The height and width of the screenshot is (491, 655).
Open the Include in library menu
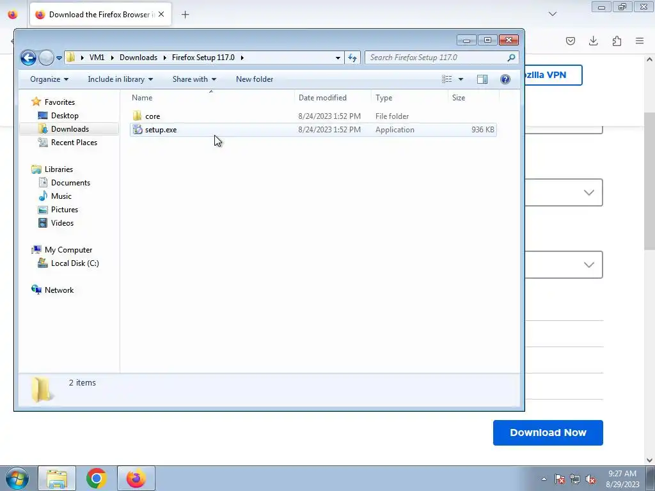pos(120,79)
